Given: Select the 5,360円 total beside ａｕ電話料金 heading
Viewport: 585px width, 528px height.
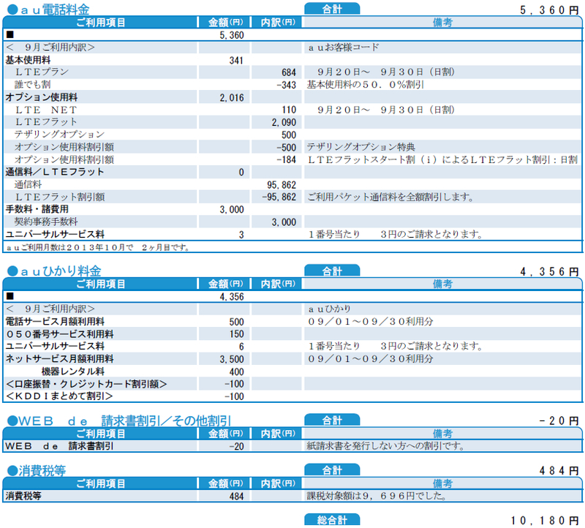Looking at the screenshot, I should coord(549,10).
